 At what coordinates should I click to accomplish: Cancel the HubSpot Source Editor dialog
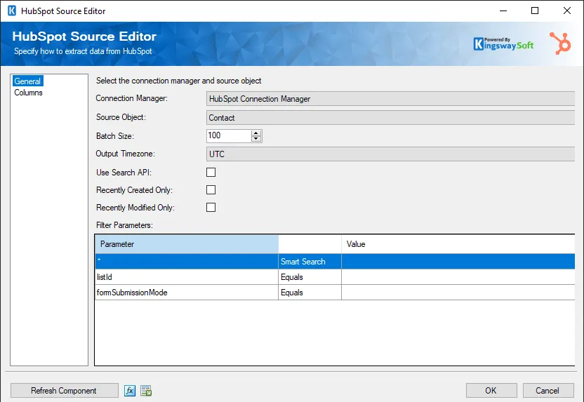547,391
